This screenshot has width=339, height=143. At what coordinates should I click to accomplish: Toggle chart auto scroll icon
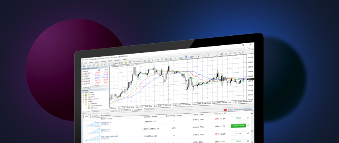point(171,58)
